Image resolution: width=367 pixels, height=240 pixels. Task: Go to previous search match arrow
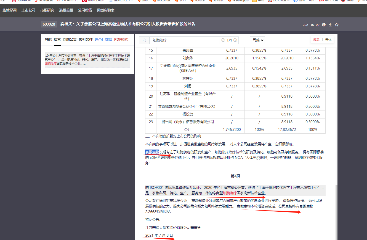[223, 40]
